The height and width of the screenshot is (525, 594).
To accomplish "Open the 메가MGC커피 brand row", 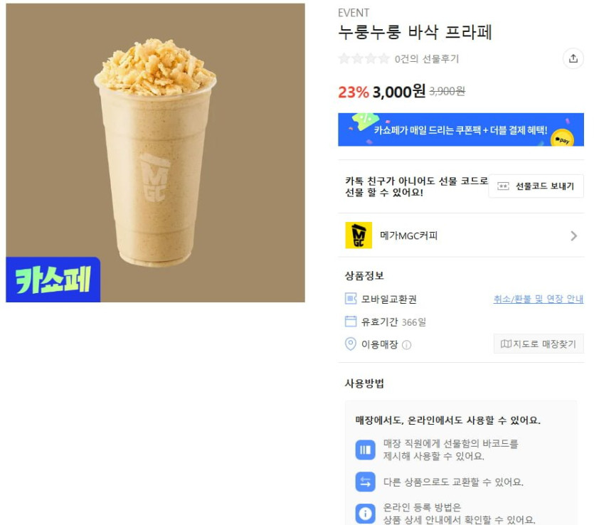I will pos(461,235).
